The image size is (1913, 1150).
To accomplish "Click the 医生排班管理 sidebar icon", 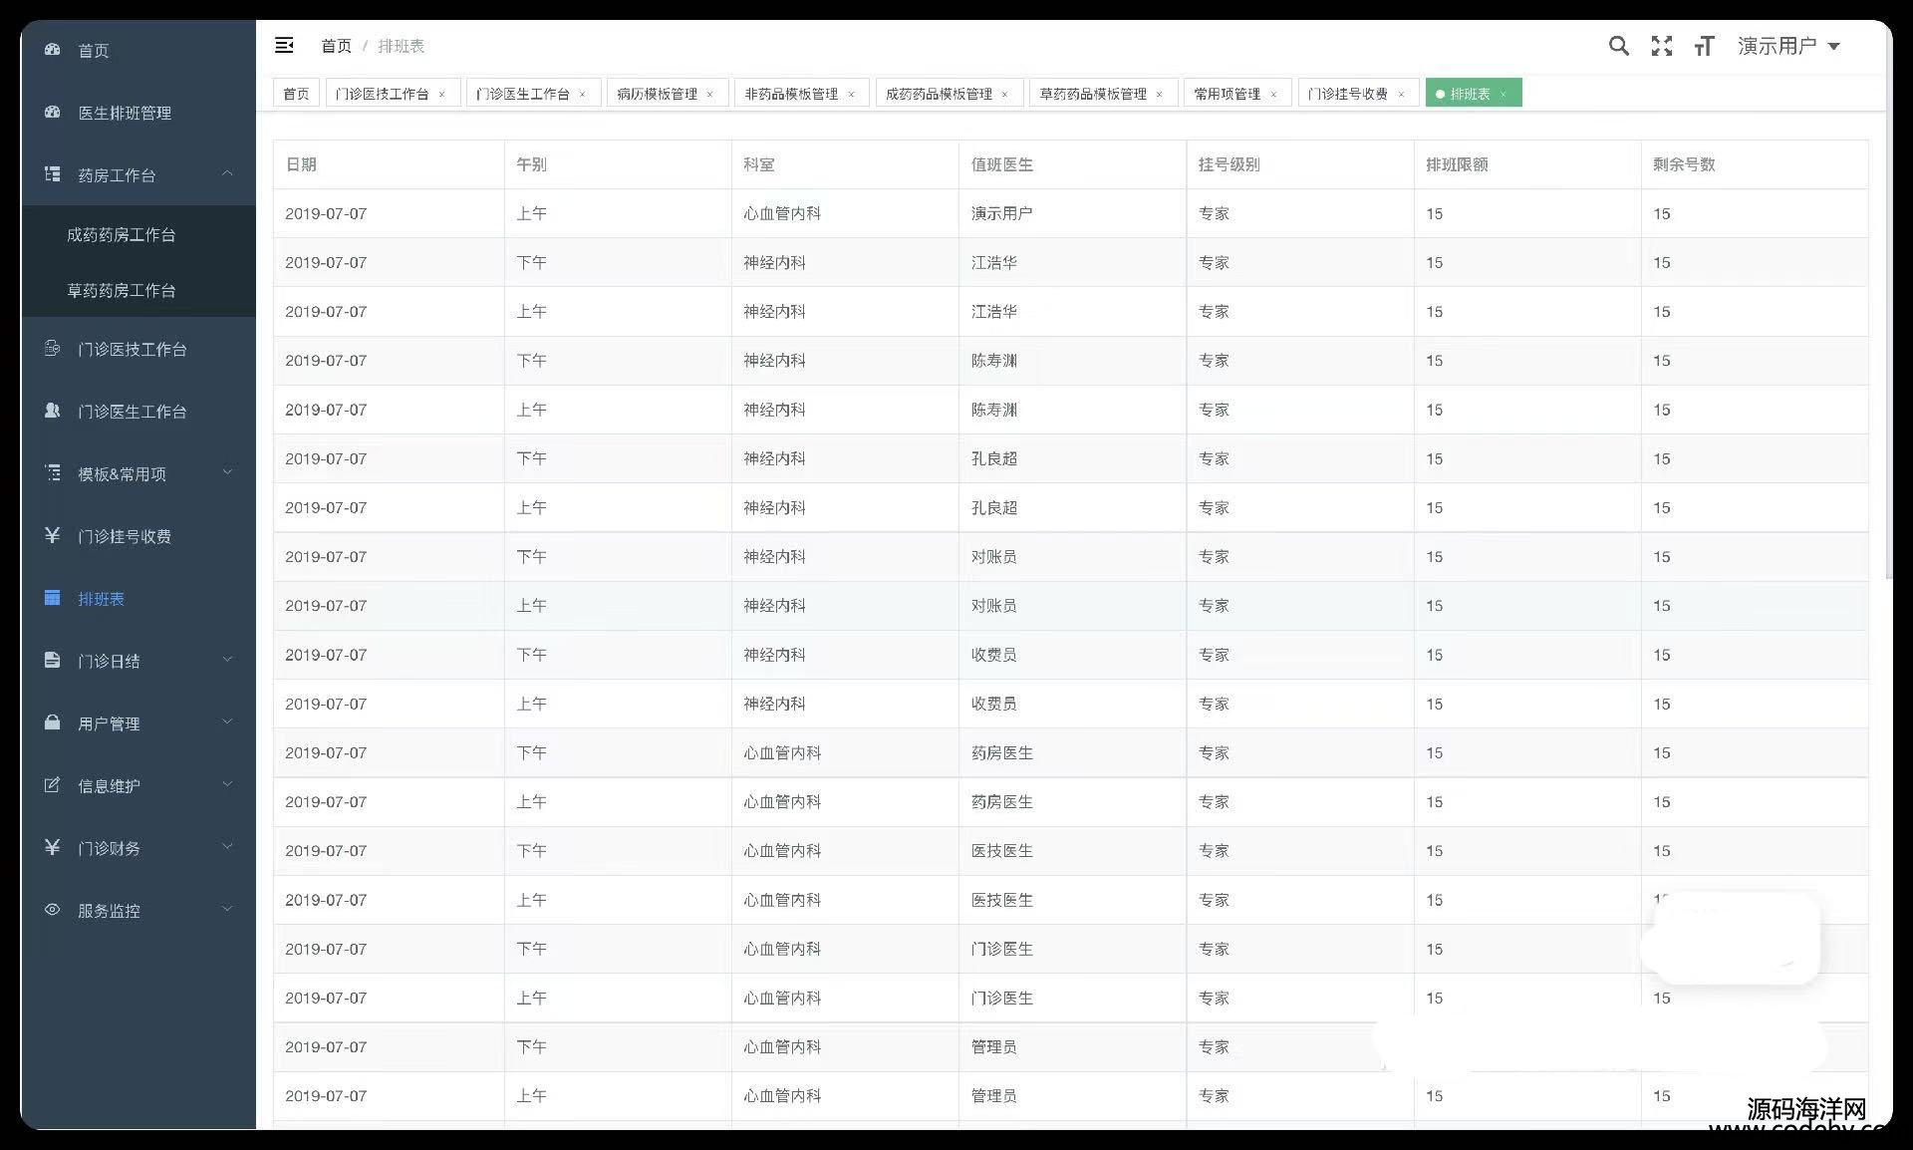I will [x=53, y=112].
